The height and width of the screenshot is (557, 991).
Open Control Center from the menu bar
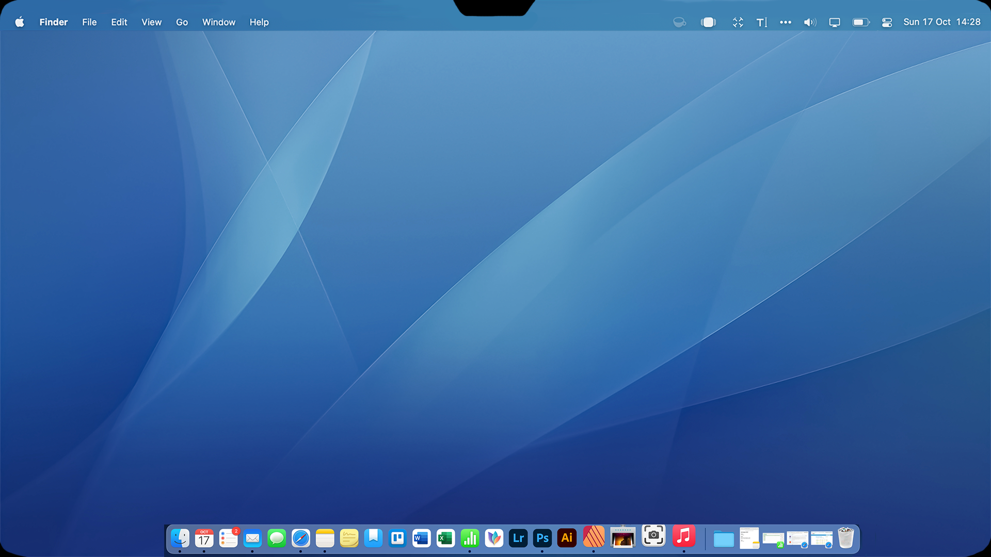tap(887, 22)
